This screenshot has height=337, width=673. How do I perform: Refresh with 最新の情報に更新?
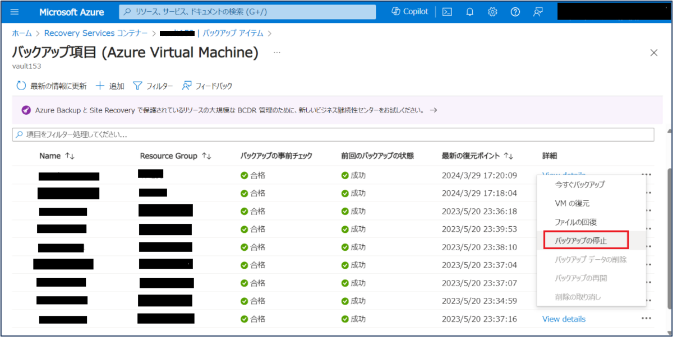point(51,86)
